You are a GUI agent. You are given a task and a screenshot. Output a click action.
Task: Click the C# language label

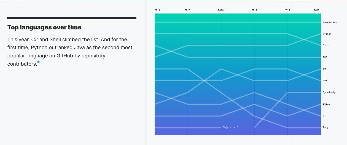[324, 69]
